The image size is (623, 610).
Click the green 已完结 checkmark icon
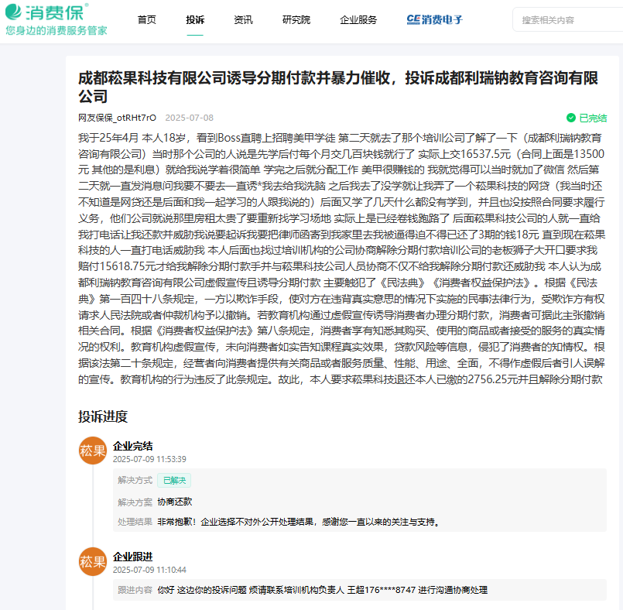[571, 118]
